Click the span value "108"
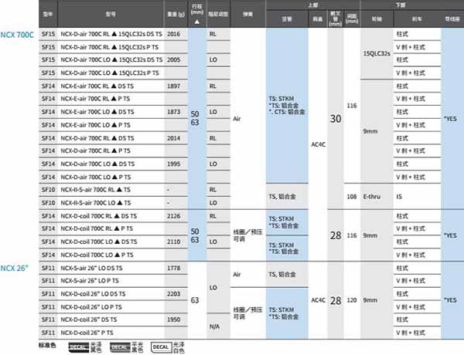Image resolution: width=464 pixels, height=355 pixels. click(x=352, y=197)
